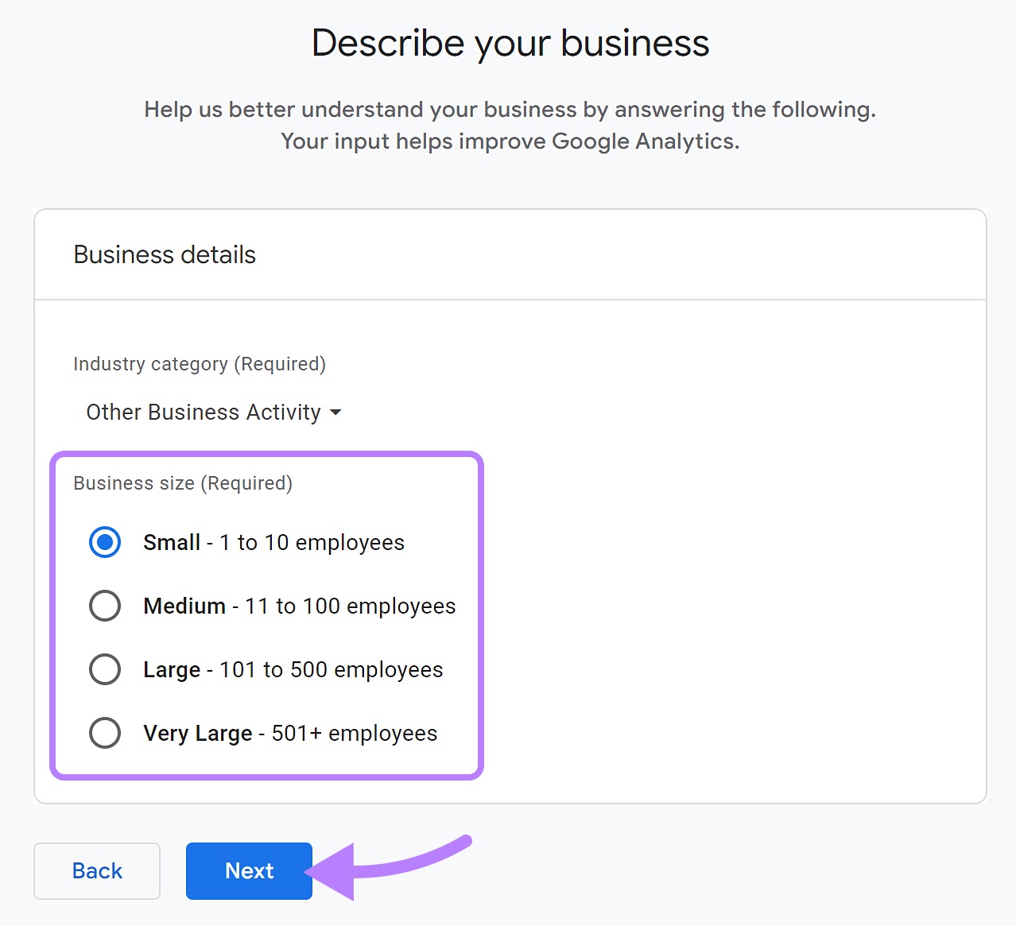Click the dropdown arrow beside Other Business Activity
Viewport: 1016px width, 926px height.
pos(335,413)
